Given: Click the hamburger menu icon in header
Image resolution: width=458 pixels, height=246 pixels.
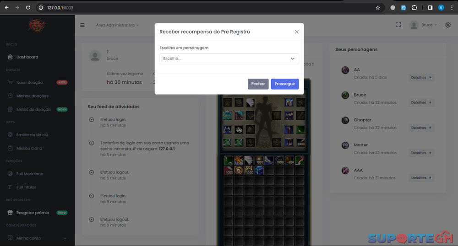Looking at the screenshot, I should (x=82, y=25).
